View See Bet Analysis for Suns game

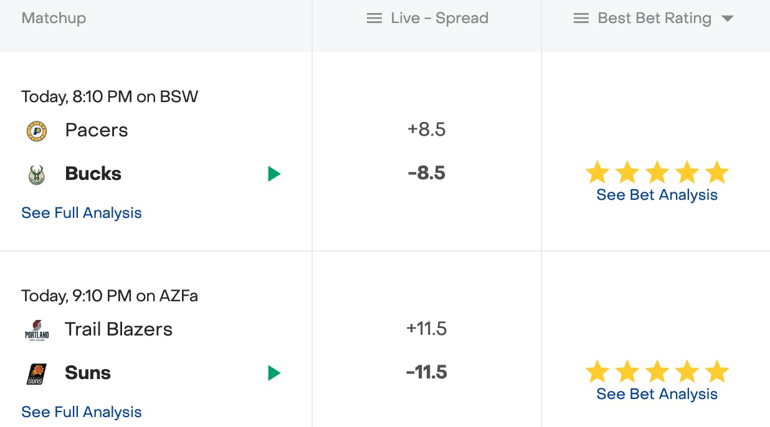pyautogui.click(x=657, y=394)
